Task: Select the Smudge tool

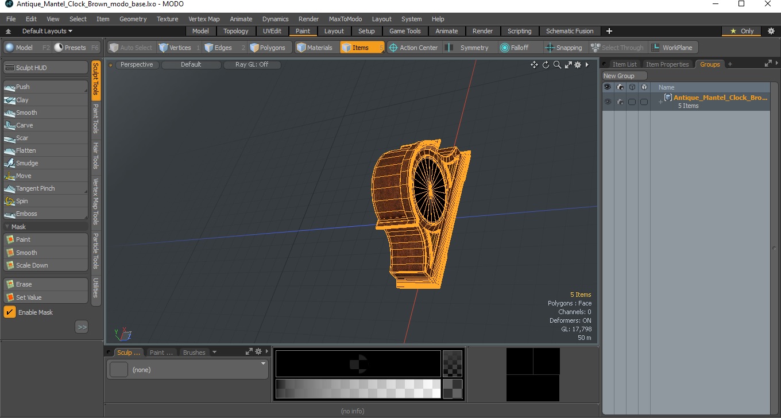Action: coord(45,163)
